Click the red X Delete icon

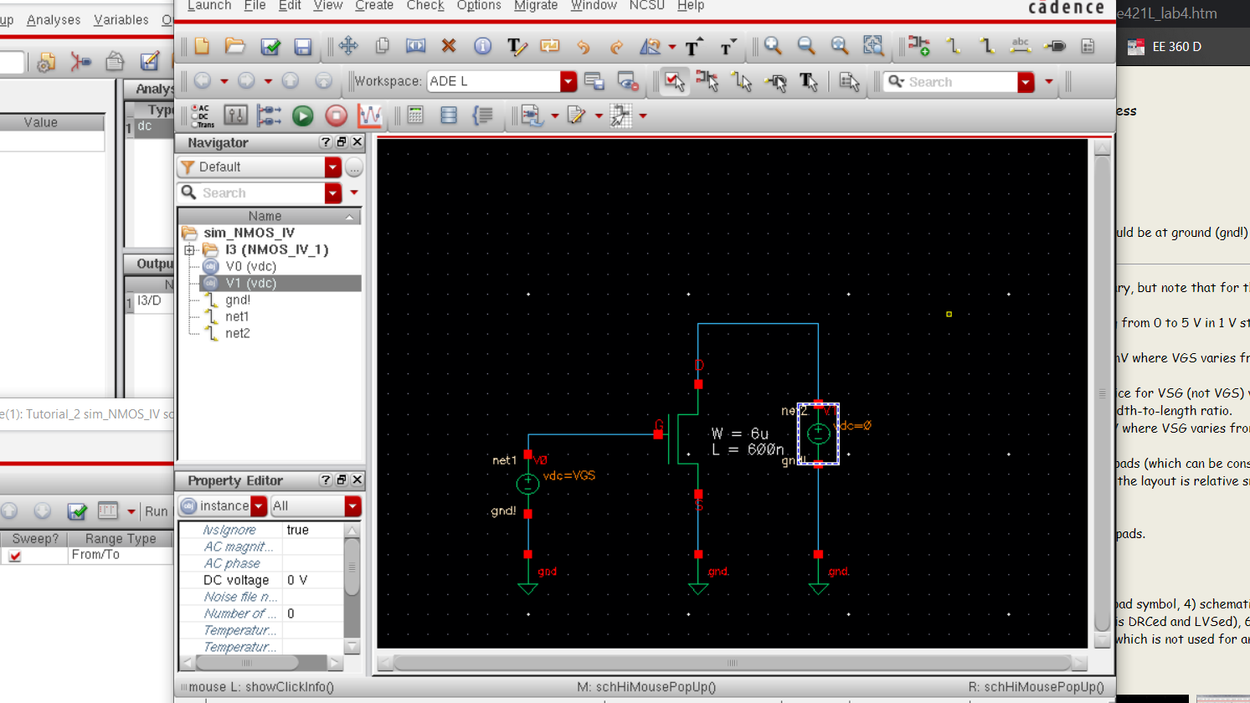click(x=449, y=46)
